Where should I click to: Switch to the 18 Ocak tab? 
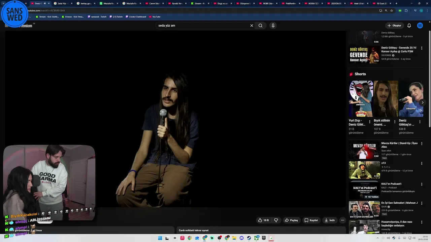[382, 3]
